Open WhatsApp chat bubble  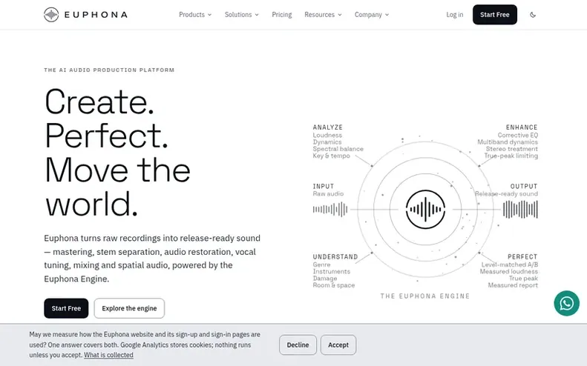(566, 303)
